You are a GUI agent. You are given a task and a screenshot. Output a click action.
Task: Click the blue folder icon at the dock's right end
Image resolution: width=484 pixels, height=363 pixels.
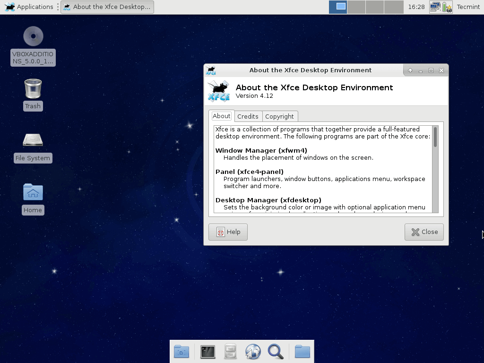(x=302, y=352)
